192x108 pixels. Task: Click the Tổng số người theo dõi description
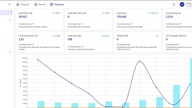tap(33, 27)
